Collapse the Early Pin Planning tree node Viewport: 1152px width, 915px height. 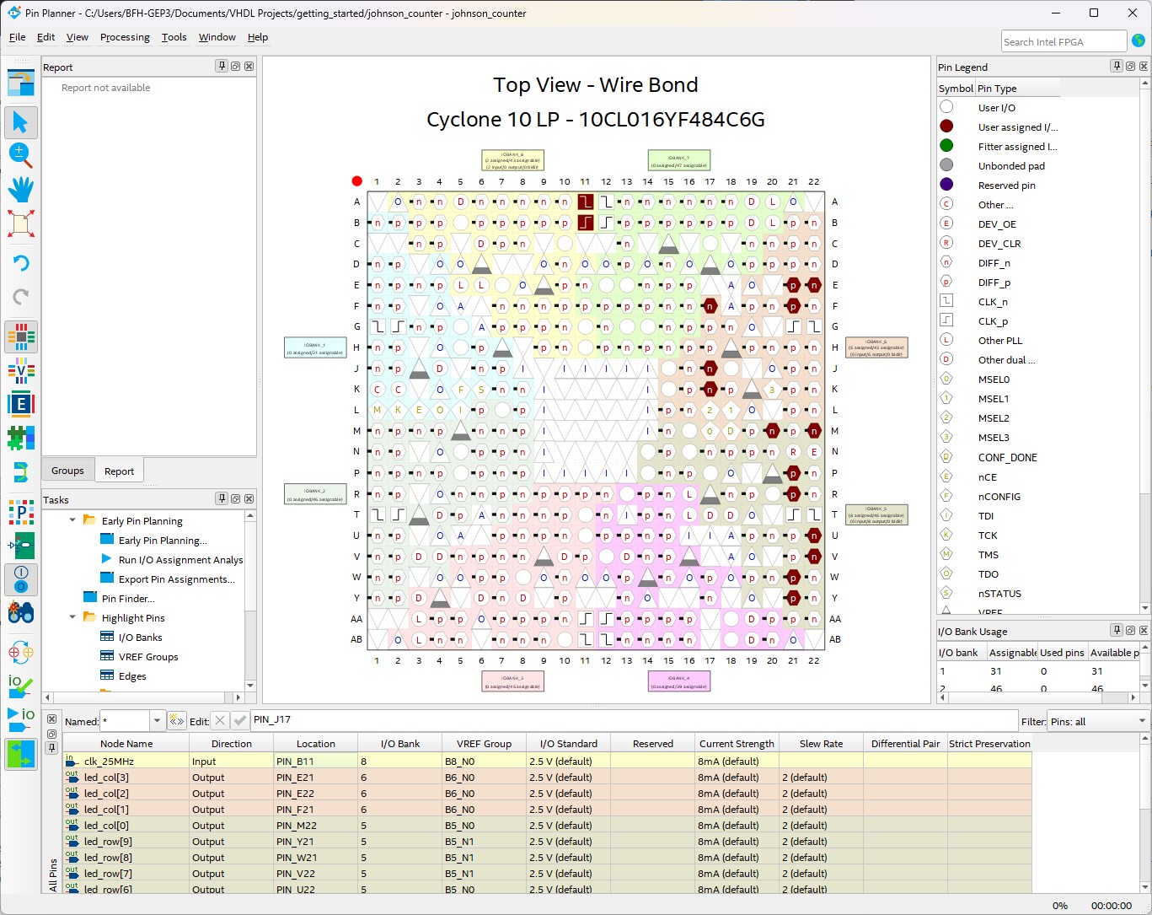[72, 520]
